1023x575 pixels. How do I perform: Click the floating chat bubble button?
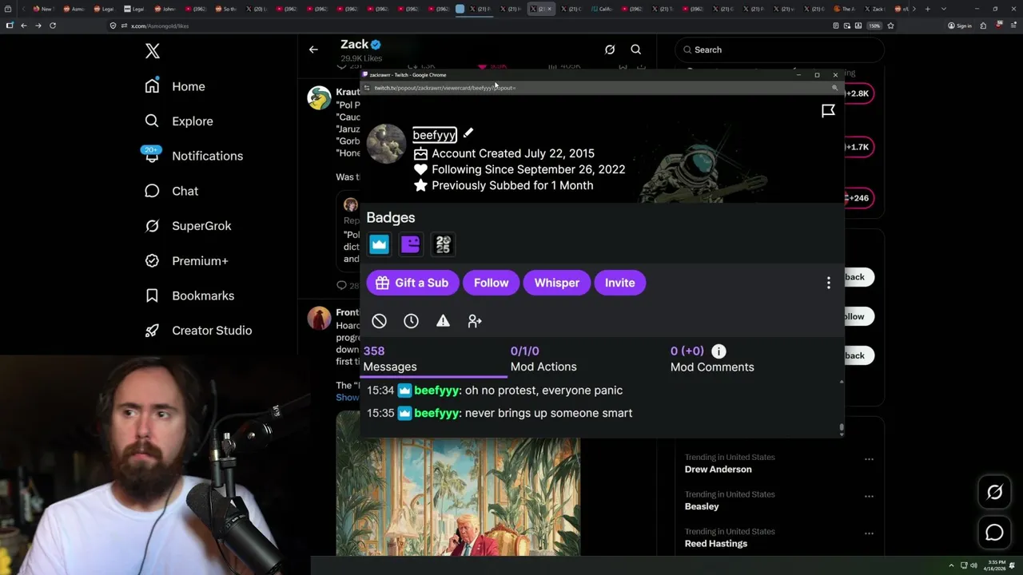point(994,533)
